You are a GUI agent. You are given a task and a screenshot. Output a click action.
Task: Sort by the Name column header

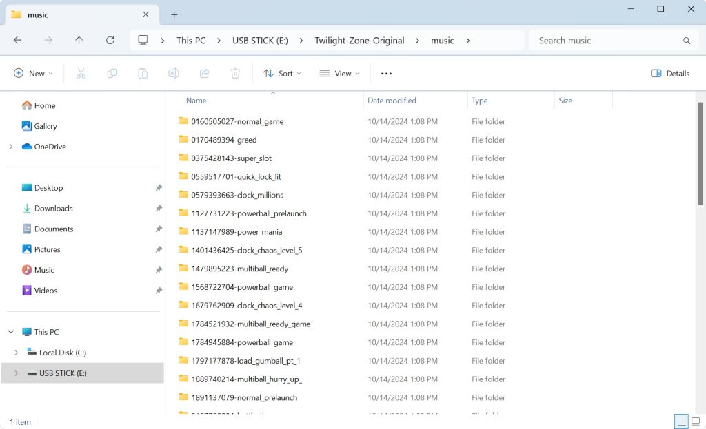click(273, 101)
